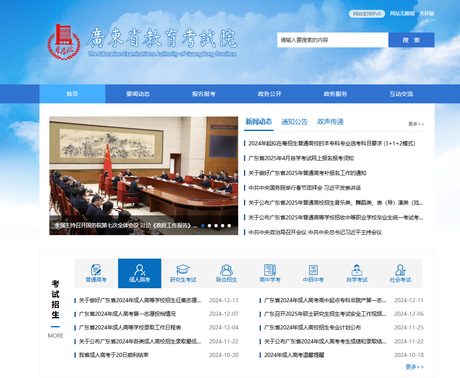Click the date 2024-12-11

pyautogui.click(x=409, y=300)
